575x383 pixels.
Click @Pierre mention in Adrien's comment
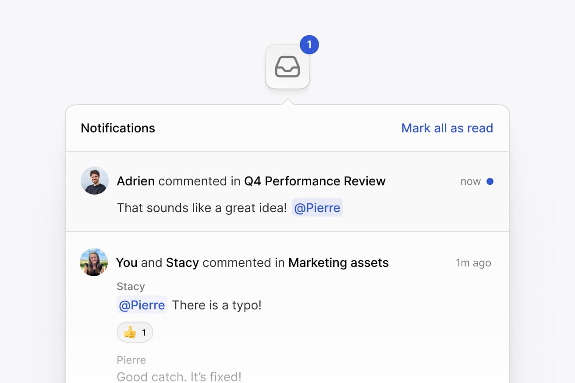(x=317, y=208)
